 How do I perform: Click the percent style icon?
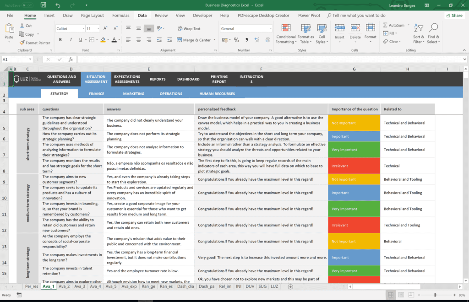point(236,40)
